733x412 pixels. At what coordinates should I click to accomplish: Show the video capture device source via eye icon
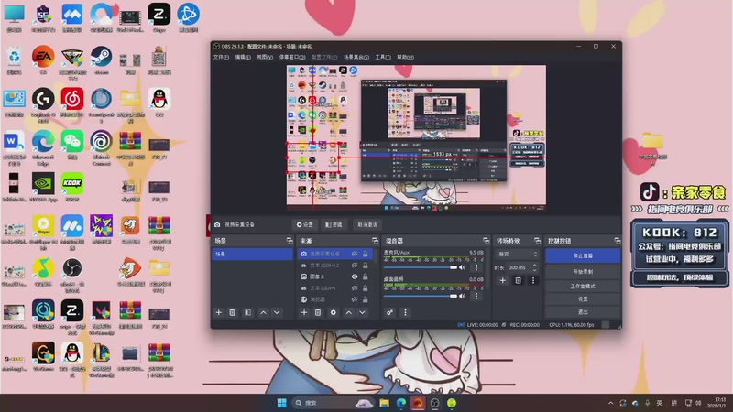coord(355,254)
